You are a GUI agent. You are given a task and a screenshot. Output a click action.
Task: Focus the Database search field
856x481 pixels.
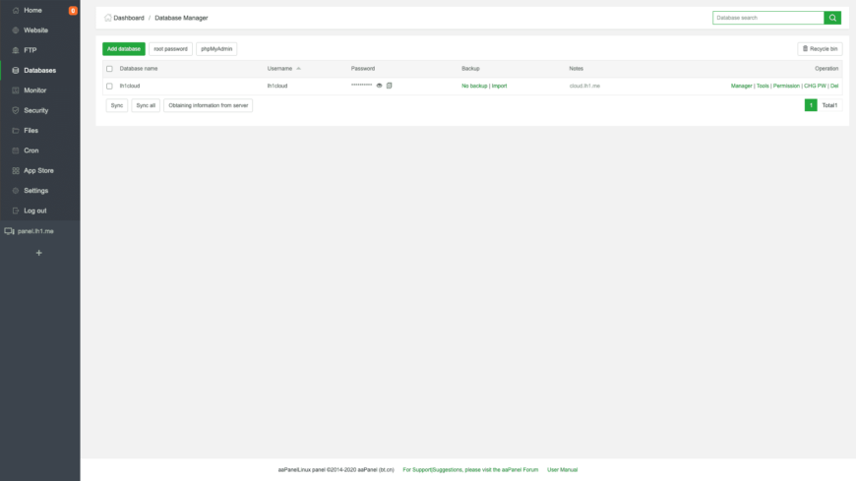(x=767, y=18)
